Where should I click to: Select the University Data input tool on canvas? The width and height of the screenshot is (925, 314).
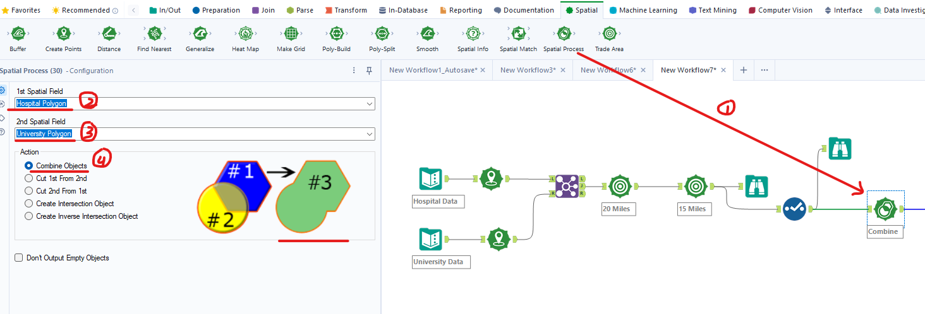coord(430,240)
